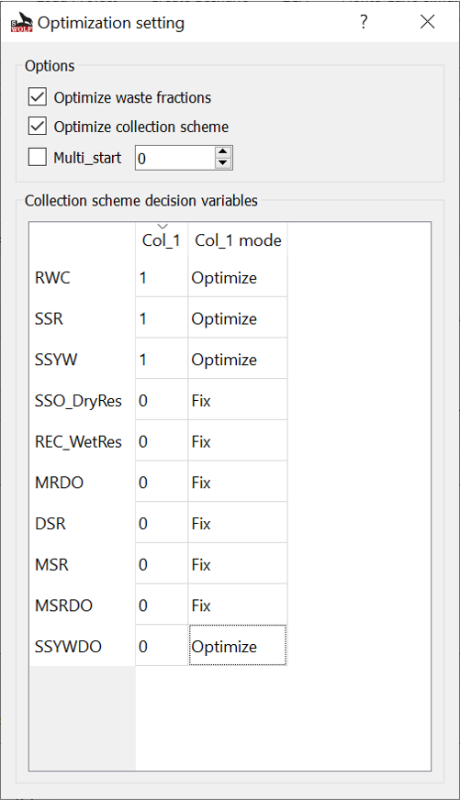The image size is (460, 800).
Task: Click the Multi_start number input field
Action: pyautogui.click(x=175, y=158)
